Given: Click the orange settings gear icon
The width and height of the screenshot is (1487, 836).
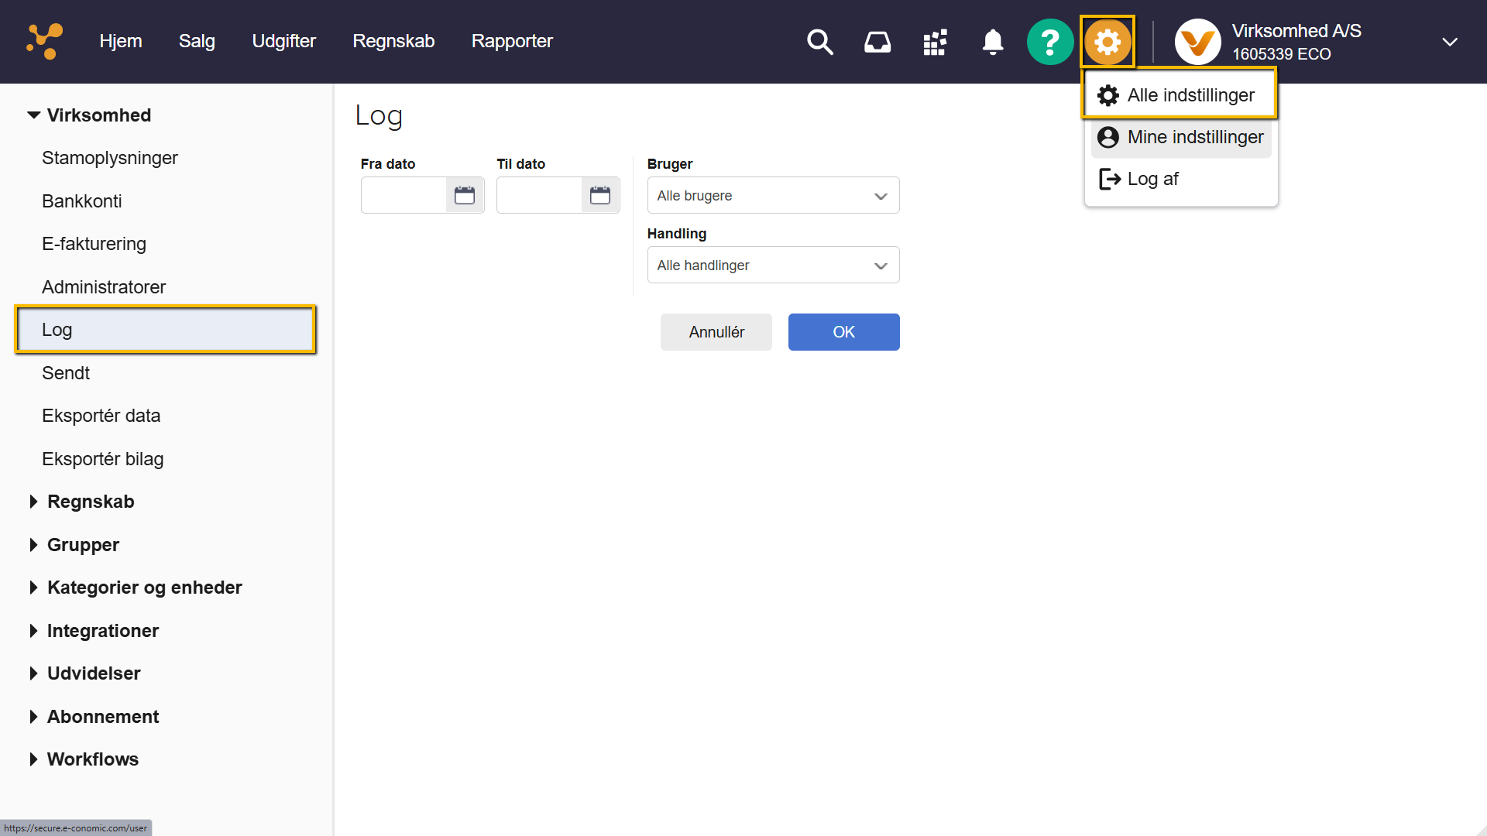Looking at the screenshot, I should pos(1108,42).
